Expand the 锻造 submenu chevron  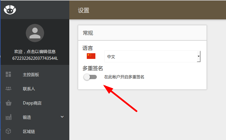click(x=62, y=117)
